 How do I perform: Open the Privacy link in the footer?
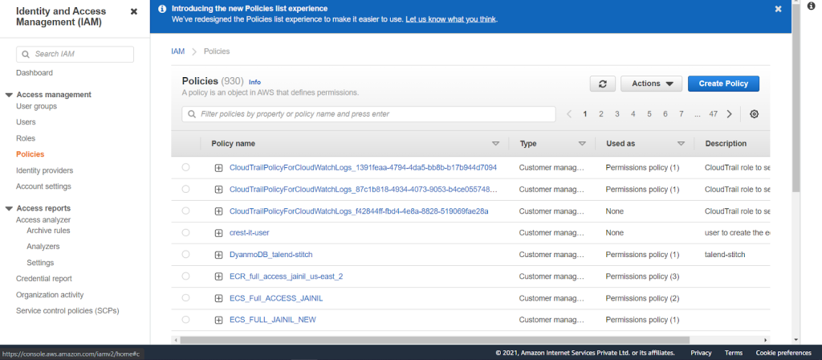coord(701,354)
